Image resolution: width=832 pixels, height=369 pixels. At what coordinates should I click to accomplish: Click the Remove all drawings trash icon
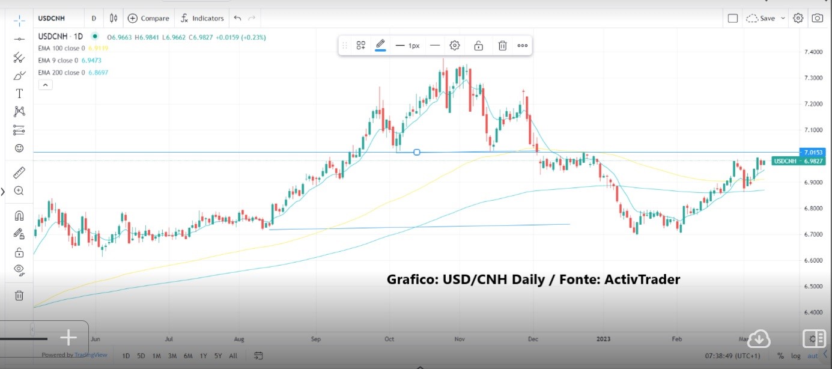pyautogui.click(x=19, y=294)
